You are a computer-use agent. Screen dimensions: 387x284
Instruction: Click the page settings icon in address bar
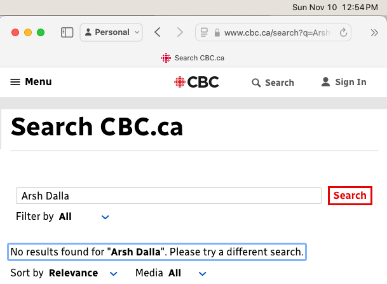pyautogui.click(x=204, y=32)
